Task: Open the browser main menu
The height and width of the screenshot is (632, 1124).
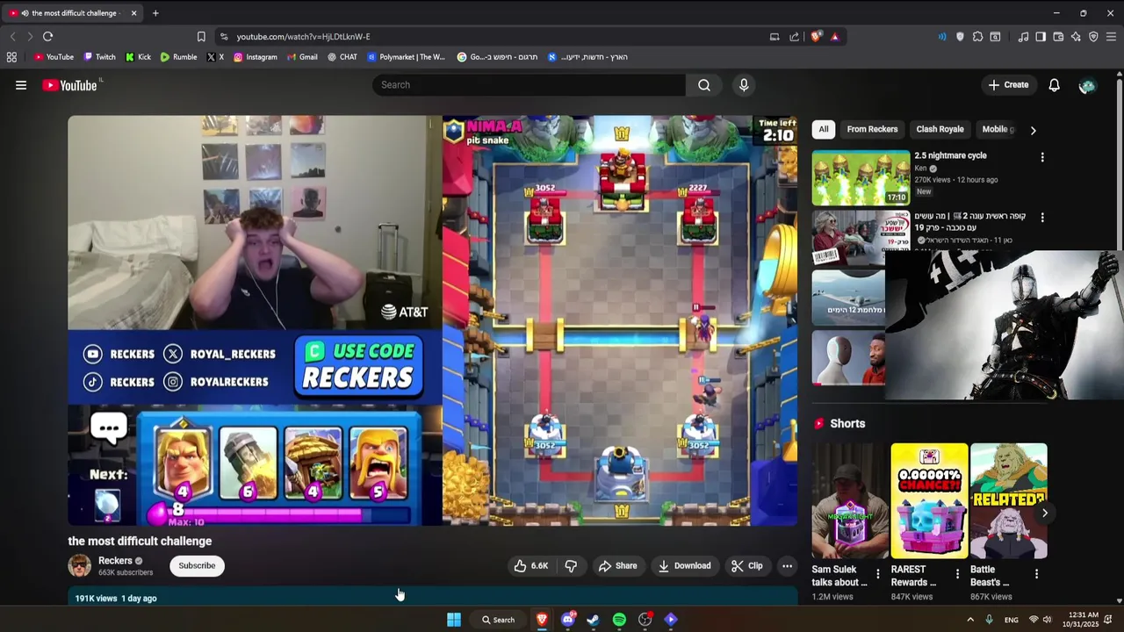Action: 1111,37
